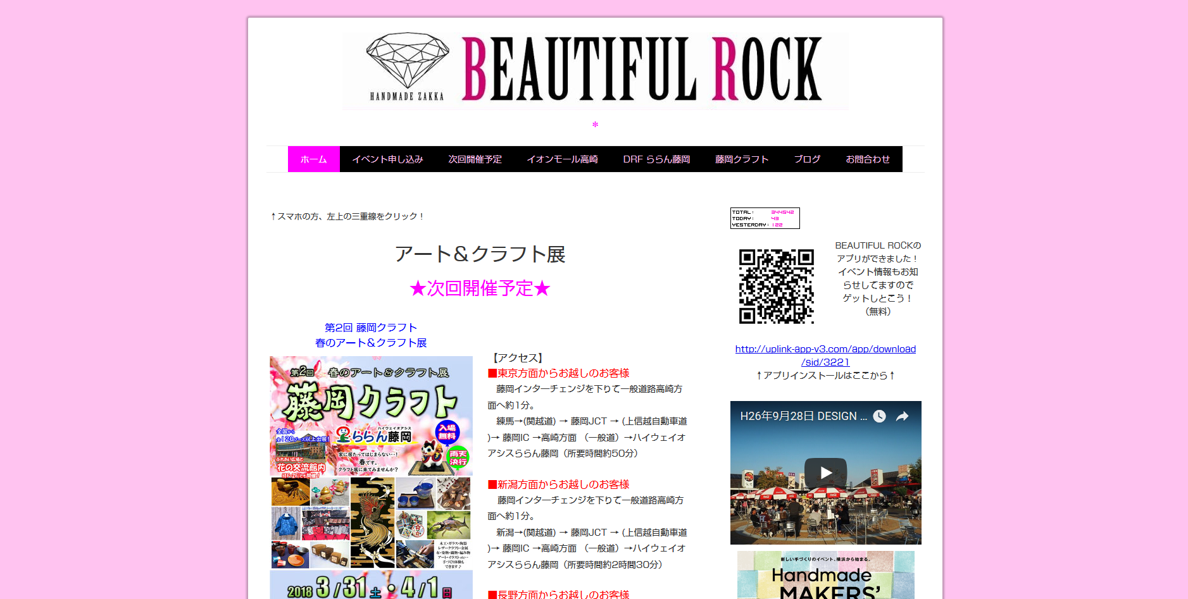Click the 藤岡クラフト event poster image

point(371,478)
